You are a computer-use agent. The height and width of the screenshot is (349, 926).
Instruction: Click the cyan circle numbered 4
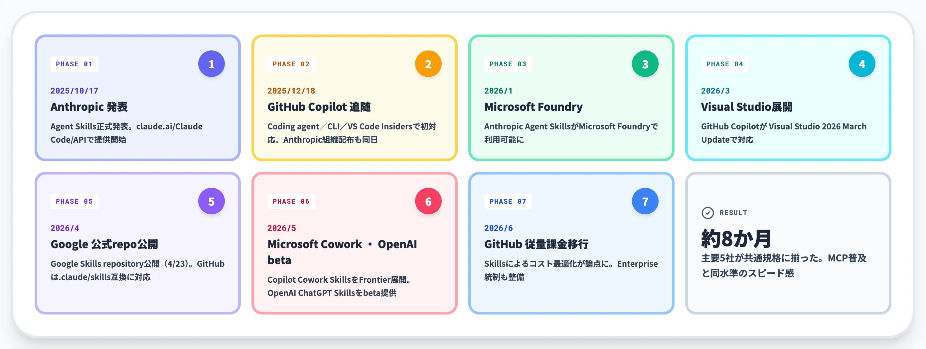coord(862,64)
